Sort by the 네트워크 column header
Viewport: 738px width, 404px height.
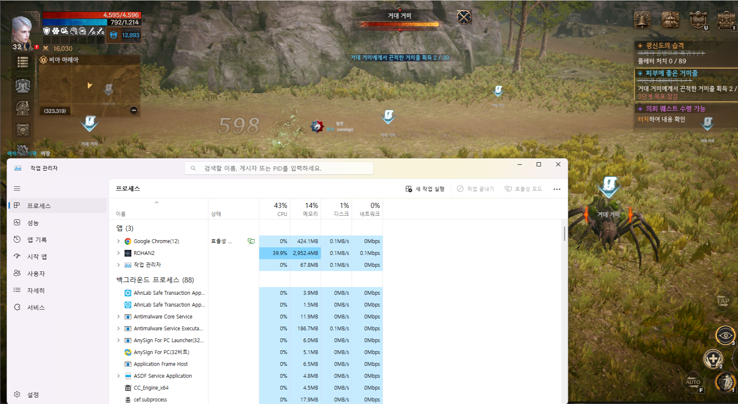[367, 209]
